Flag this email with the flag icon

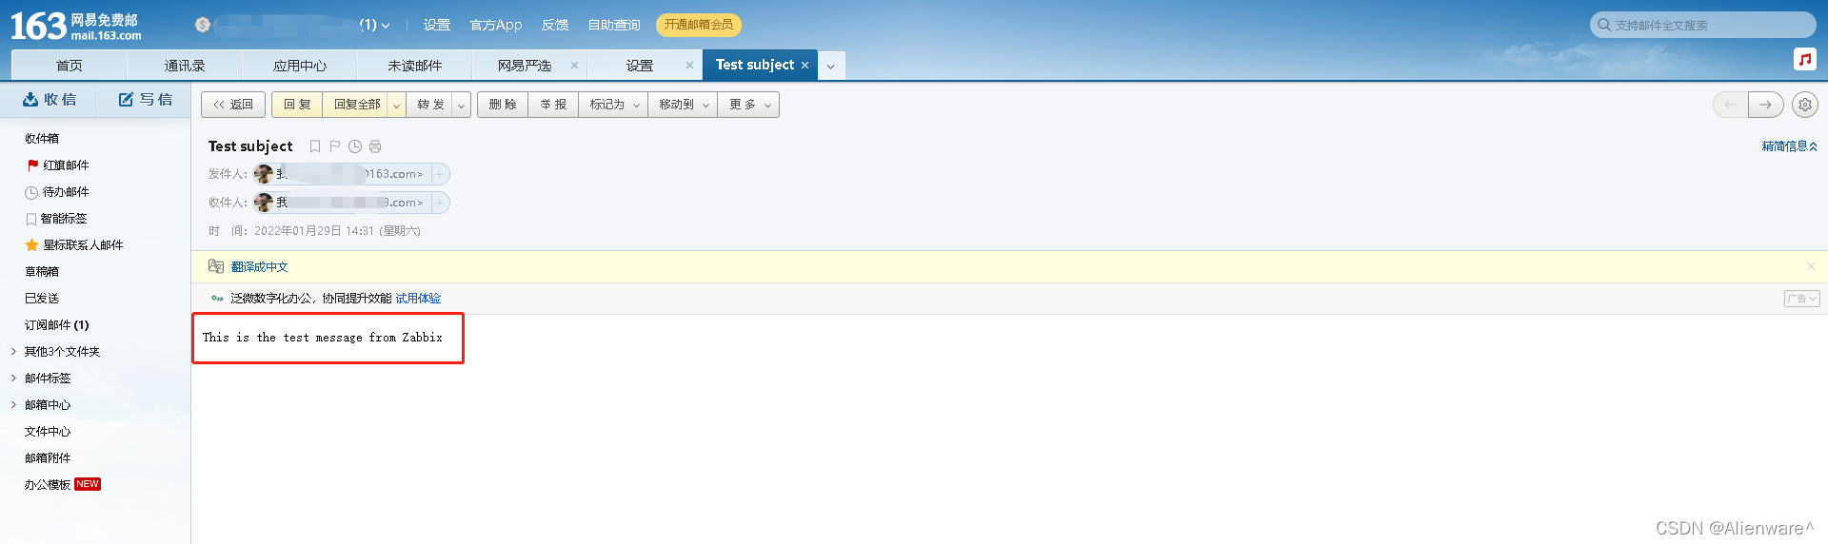click(x=335, y=146)
